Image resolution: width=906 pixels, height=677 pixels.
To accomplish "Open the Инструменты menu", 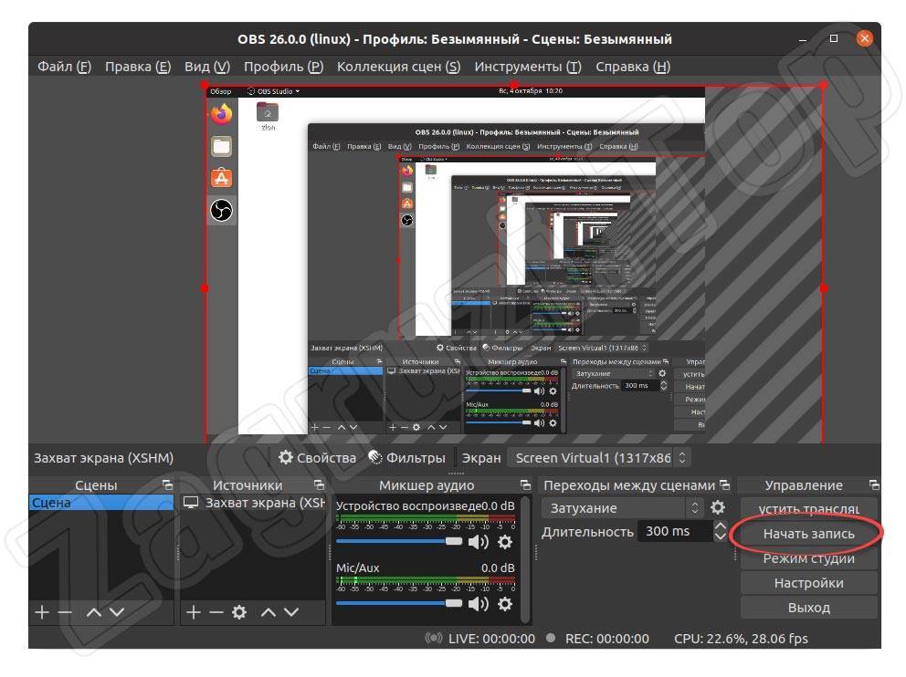I will (527, 67).
